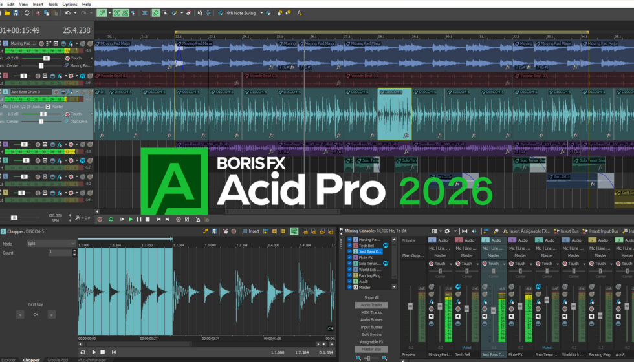Click the Play button in the Chopper transport
Screen dimensions: 634x362
click(x=94, y=352)
